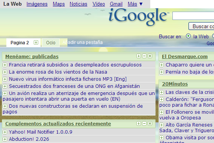Expand the El Follonero story

click(162, 112)
